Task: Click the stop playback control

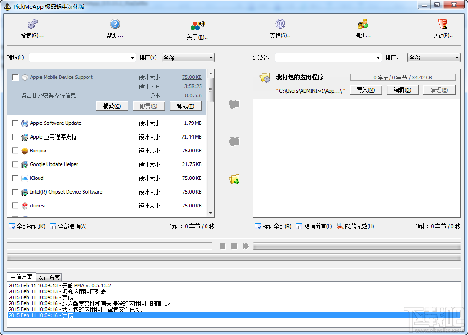Action: [x=234, y=246]
